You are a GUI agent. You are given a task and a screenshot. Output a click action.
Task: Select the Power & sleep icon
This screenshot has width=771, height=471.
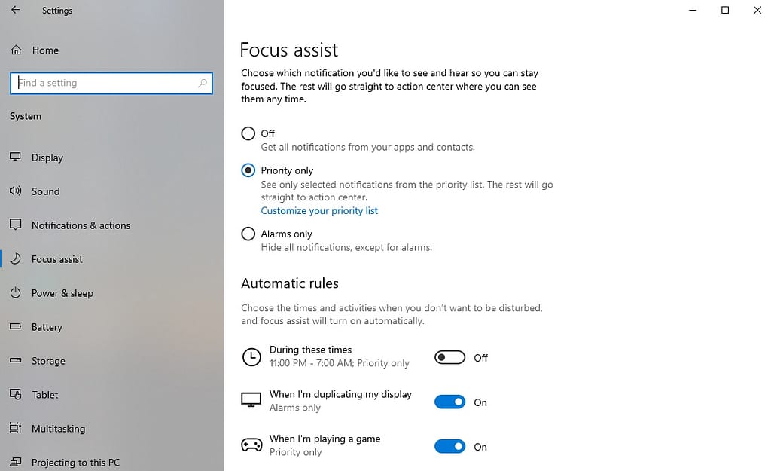(x=16, y=293)
